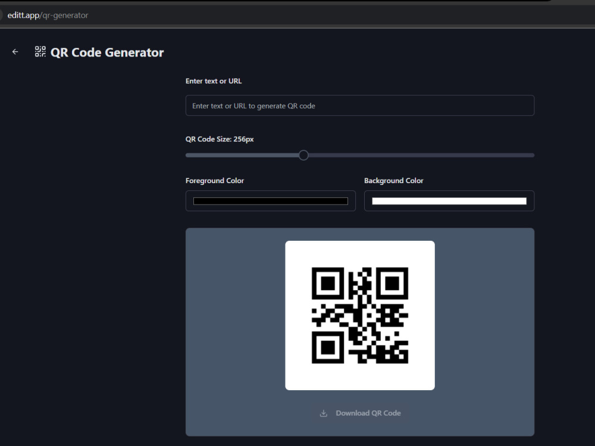Click the generated QR code preview image
This screenshot has width=595, height=446.
coord(360,315)
